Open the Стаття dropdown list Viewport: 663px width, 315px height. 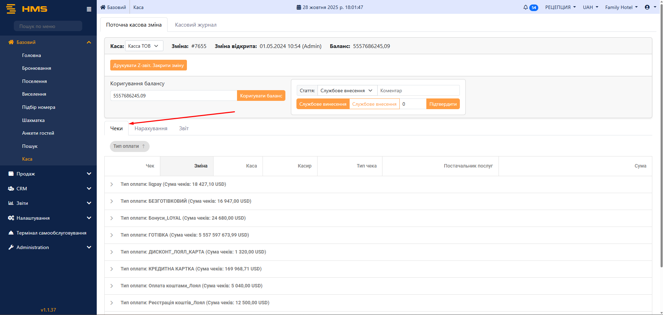pyautogui.click(x=347, y=90)
